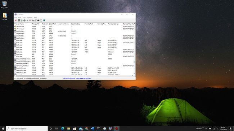Open the Edit menu
Image resolution: width=234 pixels, height=131 pixels.
(x=19, y=18)
